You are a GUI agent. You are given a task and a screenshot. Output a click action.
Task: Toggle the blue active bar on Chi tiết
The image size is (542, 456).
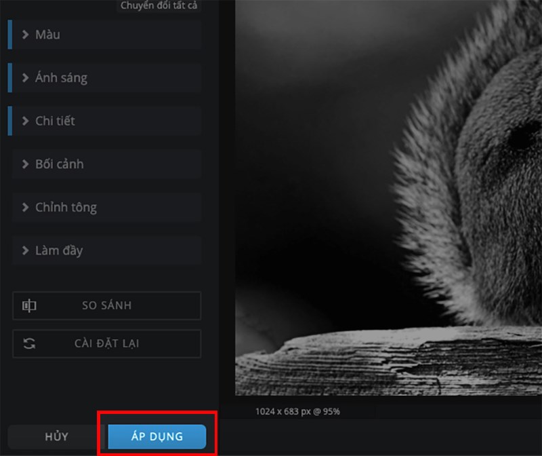click(x=10, y=121)
